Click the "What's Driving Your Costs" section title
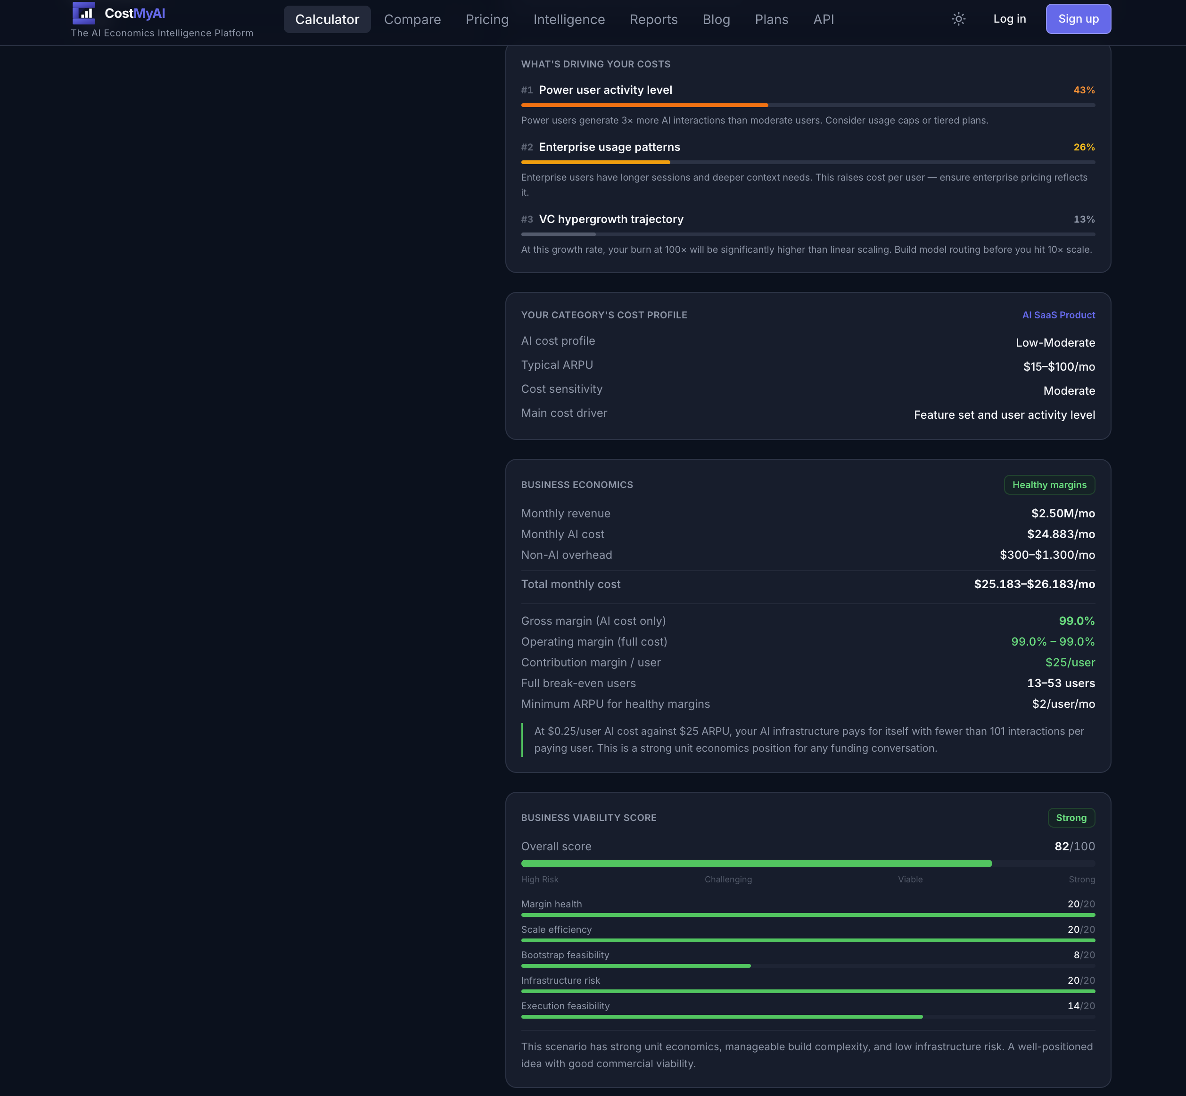This screenshot has width=1186, height=1096. point(596,64)
